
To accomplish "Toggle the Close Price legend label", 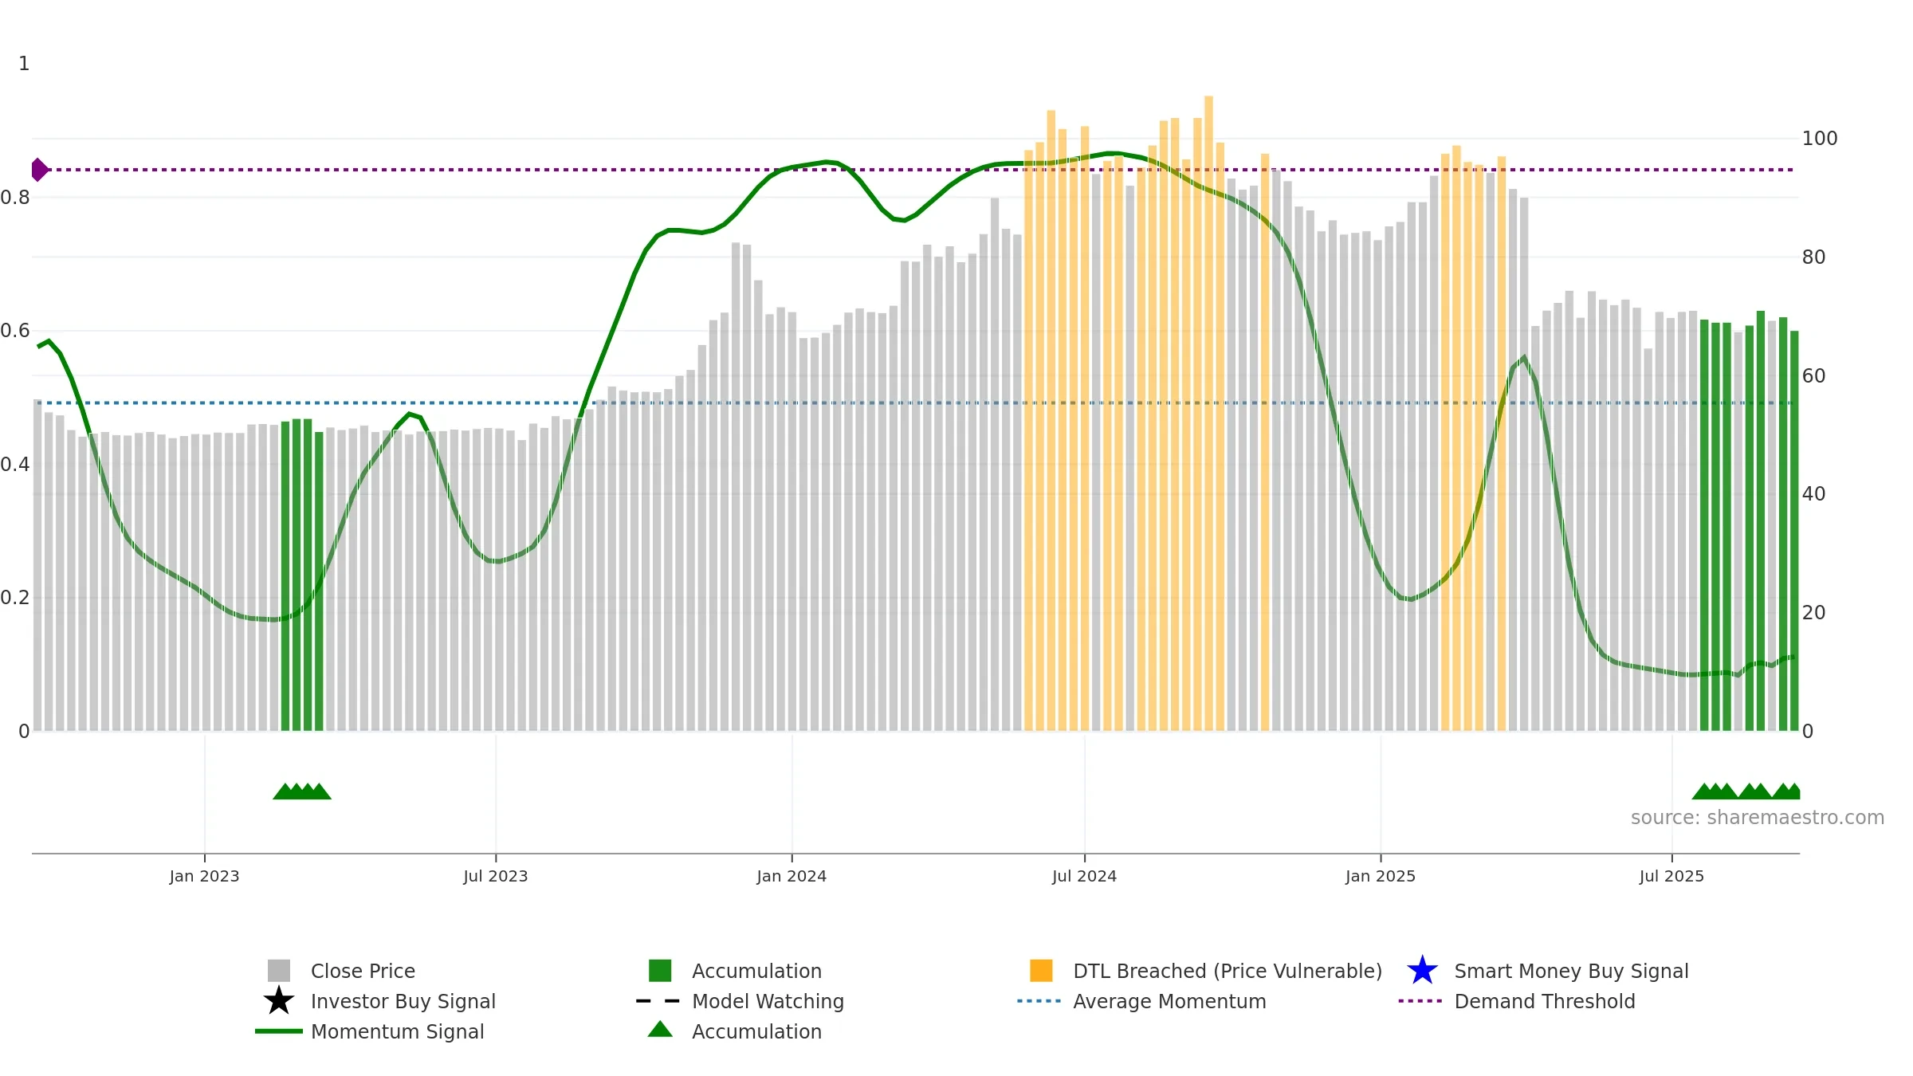I will point(363,971).
